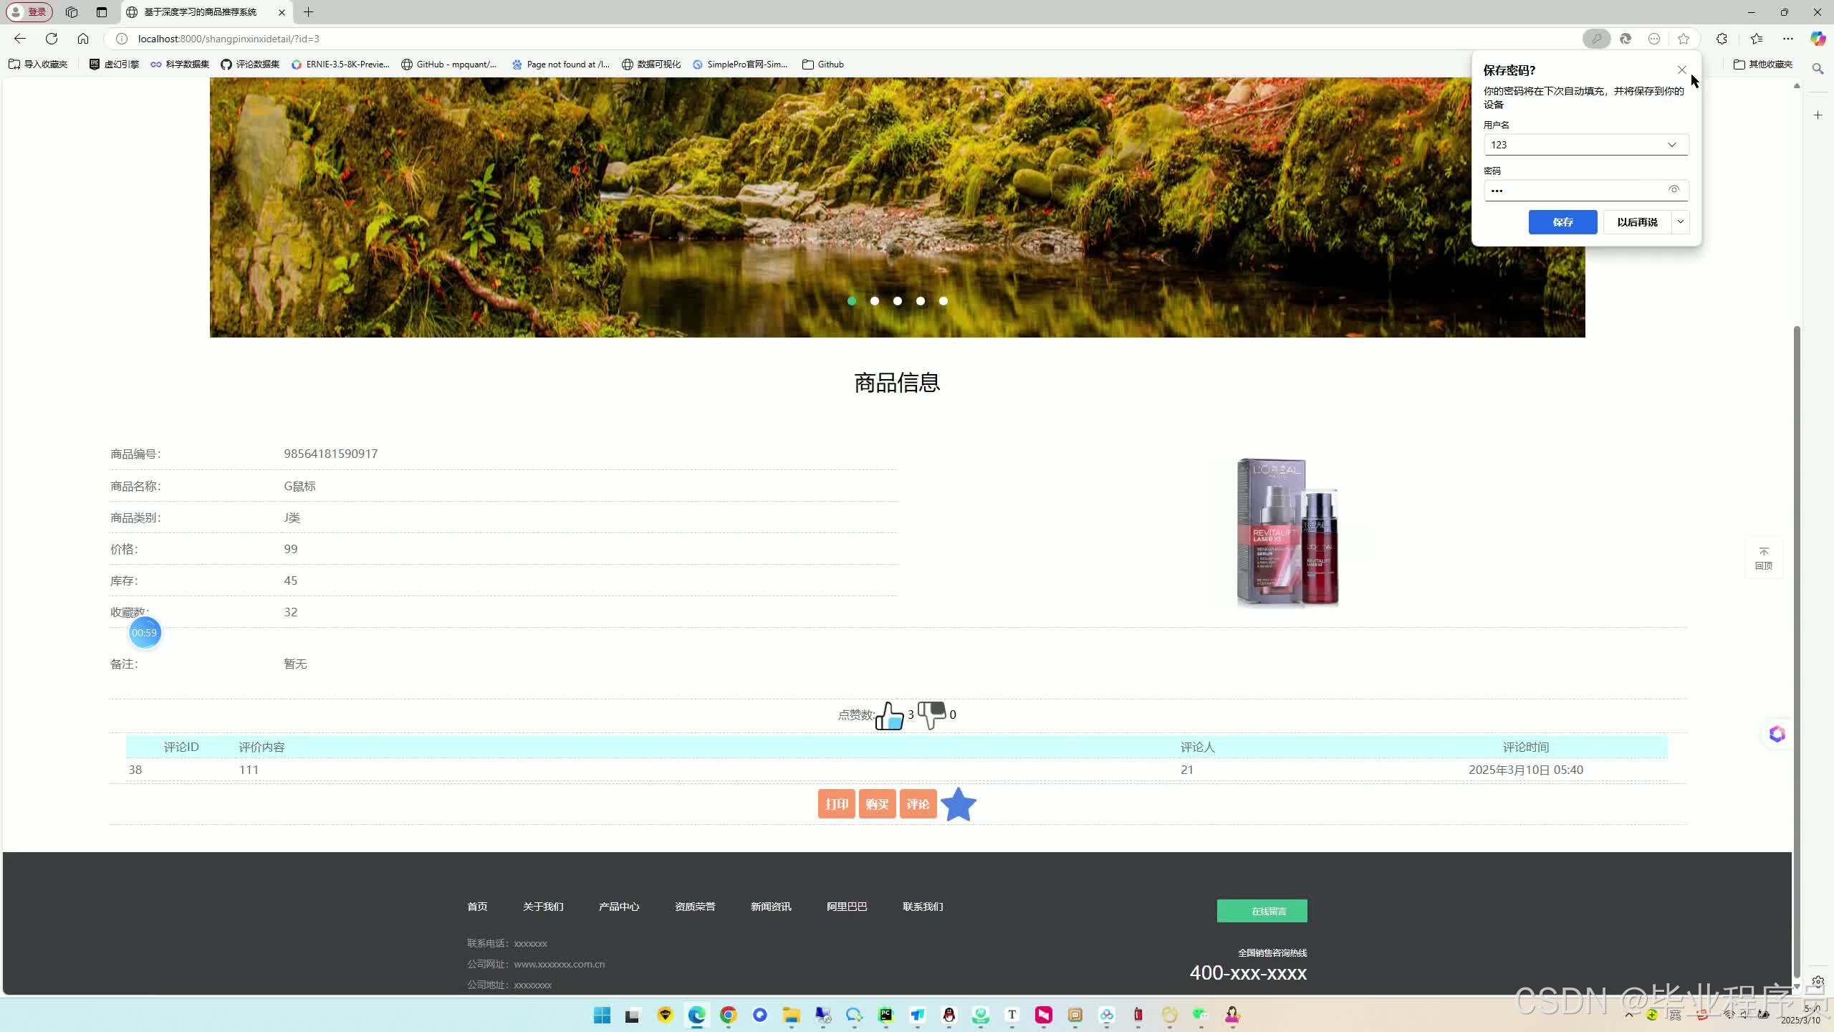Click the sidebar add plus icon
This screenshot has width=1834, height=1032.
[x=1818, y=115]
